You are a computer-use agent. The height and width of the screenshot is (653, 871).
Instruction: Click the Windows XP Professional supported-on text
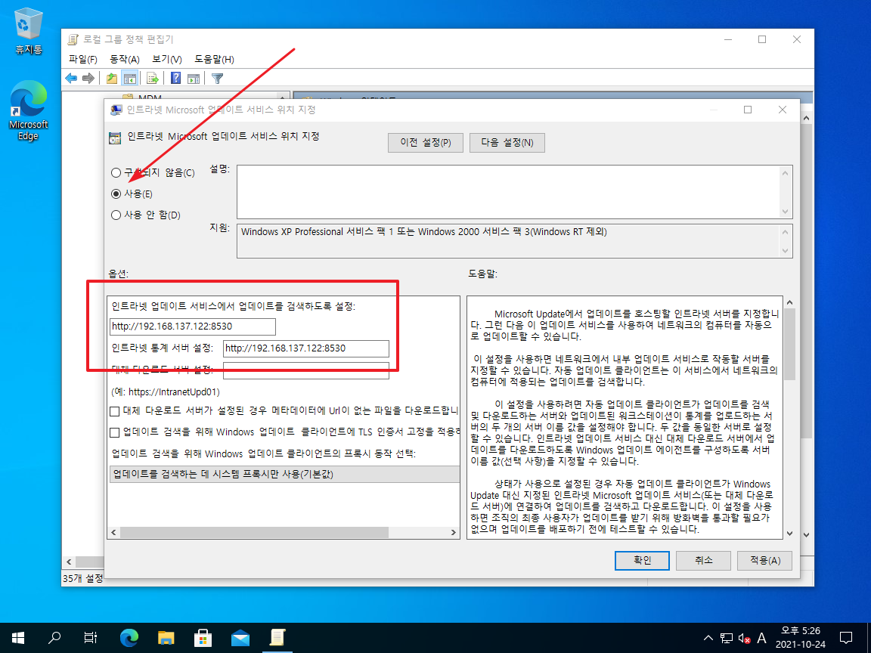(424, 232)
